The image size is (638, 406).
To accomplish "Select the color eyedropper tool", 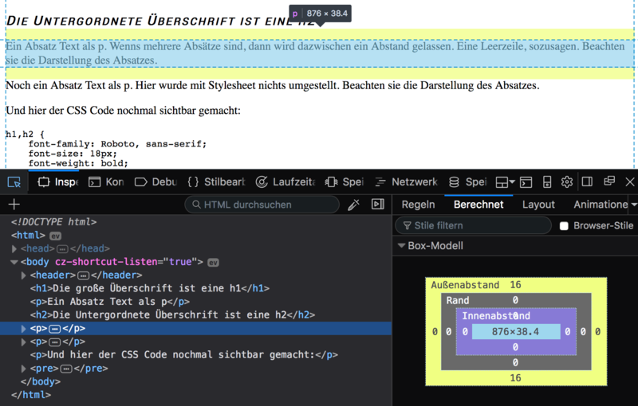I will [353, 205].
